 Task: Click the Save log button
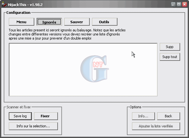(20, 116)
